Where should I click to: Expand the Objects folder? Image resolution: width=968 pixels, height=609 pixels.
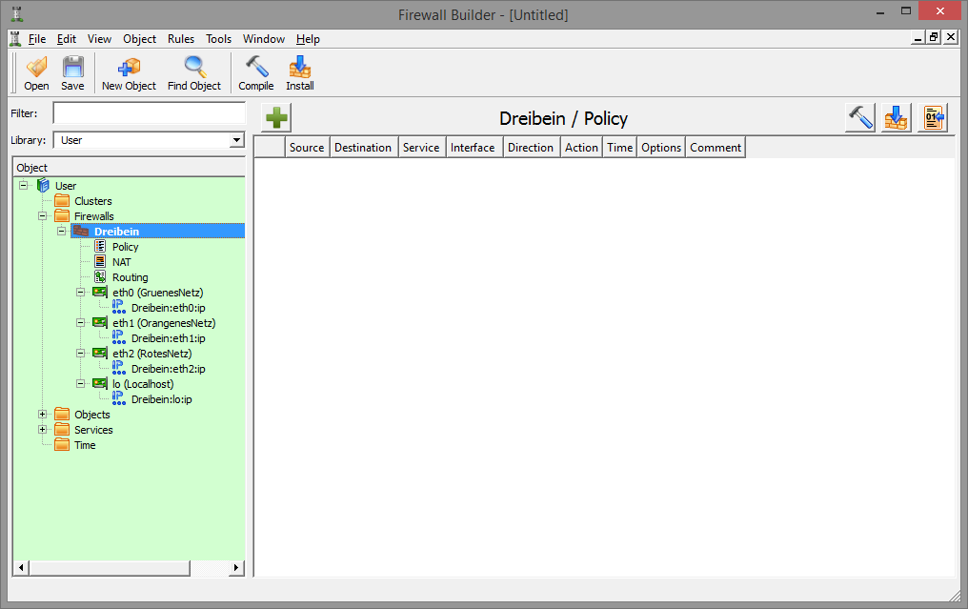(42, 415)
